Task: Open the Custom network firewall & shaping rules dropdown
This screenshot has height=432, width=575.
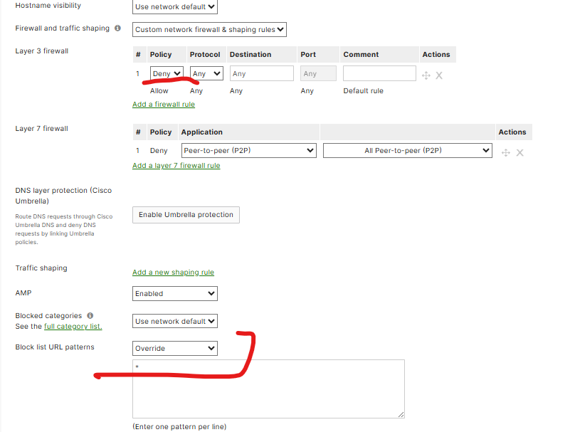Action: (209, 29)
